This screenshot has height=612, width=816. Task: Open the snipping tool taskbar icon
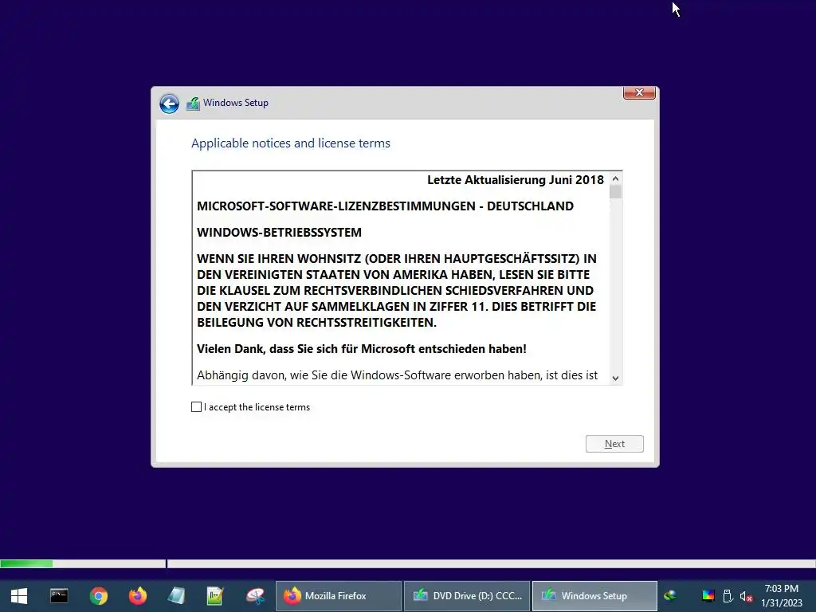click(255, 596)
